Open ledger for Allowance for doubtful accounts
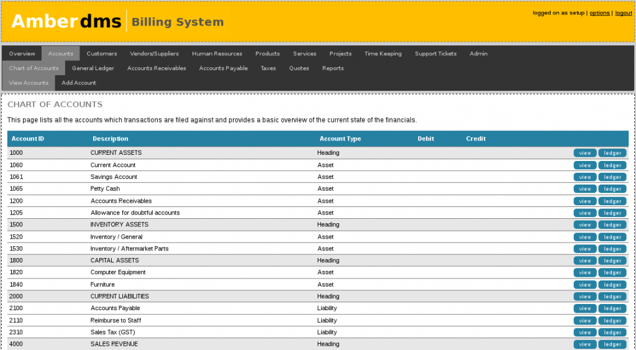This screenshot has height=350, width=636. (x=612, y=213)
